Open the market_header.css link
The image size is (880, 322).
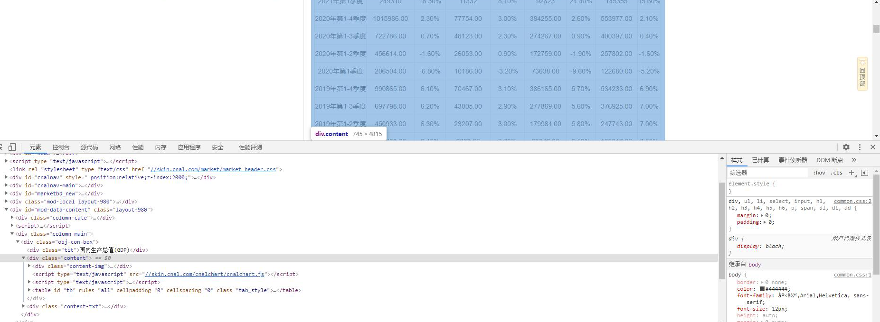(x=213, y=169)
